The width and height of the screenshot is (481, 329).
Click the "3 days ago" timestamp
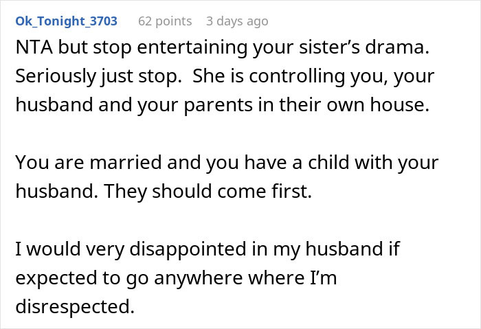pyautogui.click(x=237, y=21)
